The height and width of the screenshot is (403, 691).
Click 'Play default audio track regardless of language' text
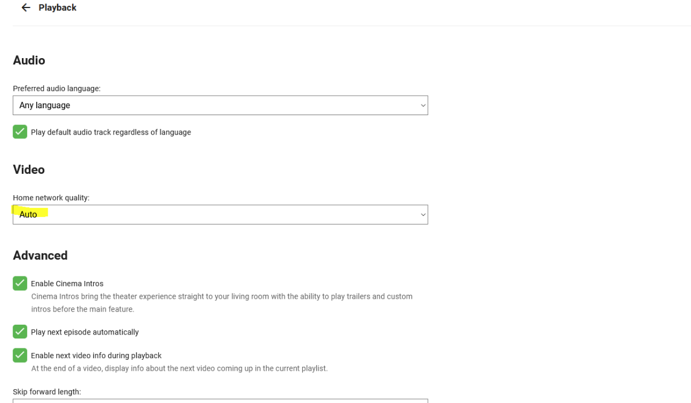111,132
